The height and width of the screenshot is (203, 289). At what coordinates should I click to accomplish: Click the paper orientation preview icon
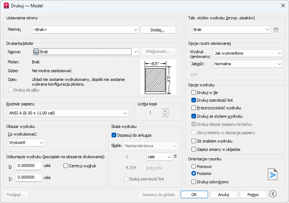coord(273,174)
